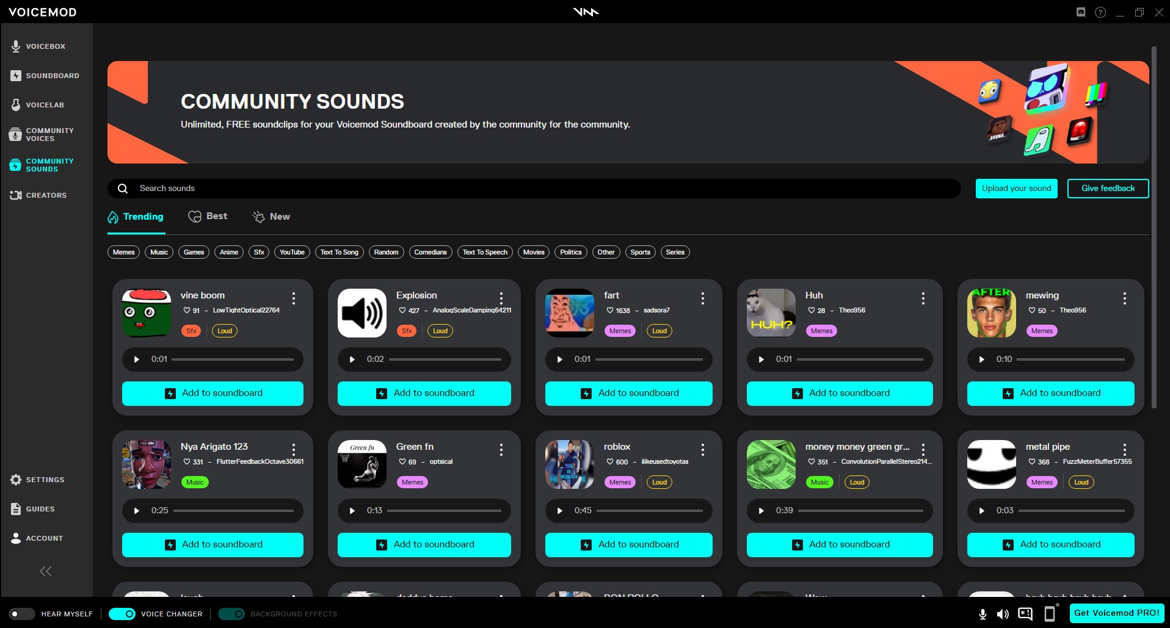1170x628 pixels.
Task: Seek in the vine boom progress bar
Action: (x=233, y=359)
